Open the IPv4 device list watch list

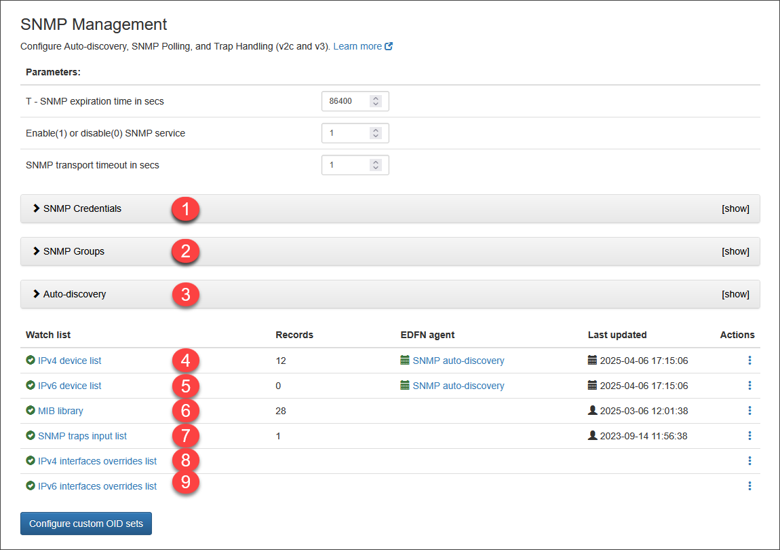click(69, 361)
